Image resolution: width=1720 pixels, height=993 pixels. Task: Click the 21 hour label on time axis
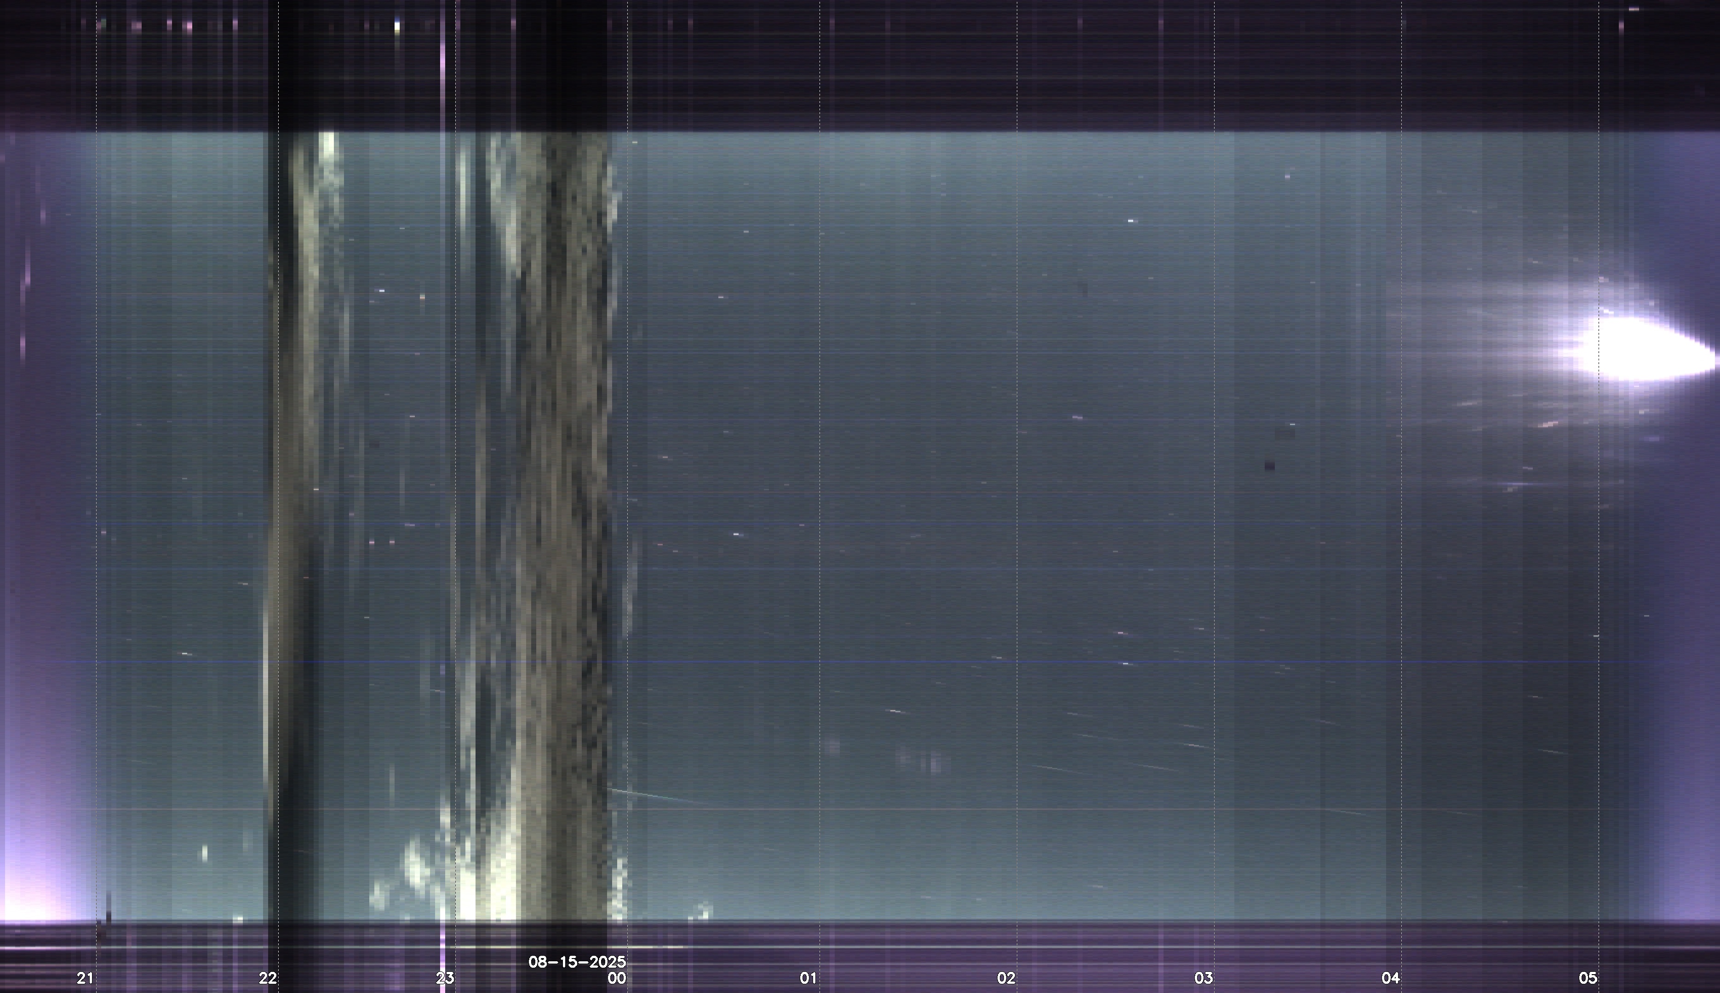[x=85, y=978]
